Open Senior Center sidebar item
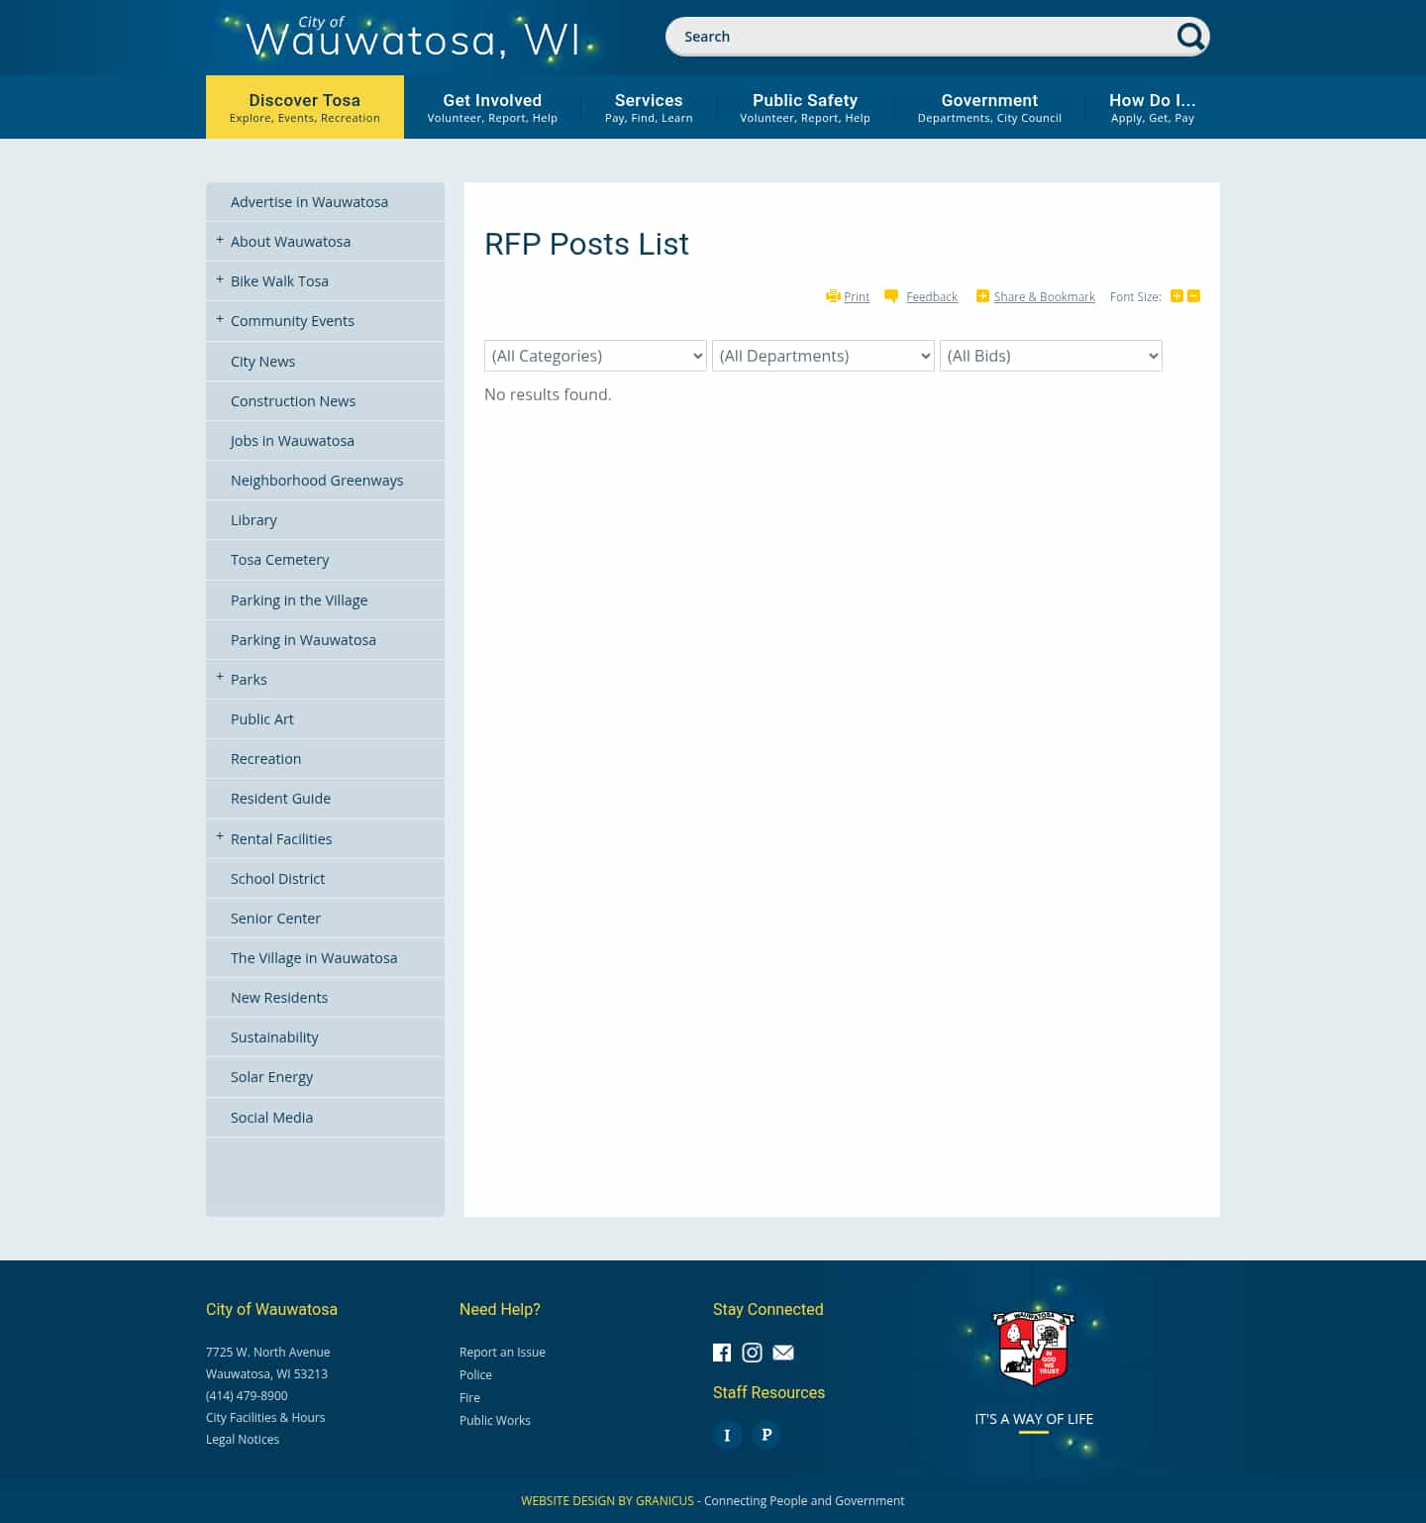The width and height of the screenshot is (1426, 1523). [x=325, y=919]
